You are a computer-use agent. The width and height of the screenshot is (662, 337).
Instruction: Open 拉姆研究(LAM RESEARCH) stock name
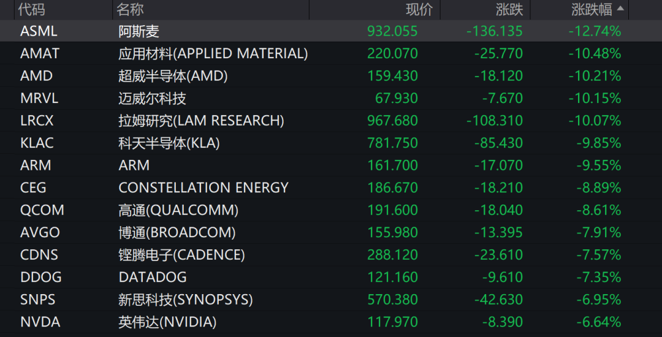(202, 121)
